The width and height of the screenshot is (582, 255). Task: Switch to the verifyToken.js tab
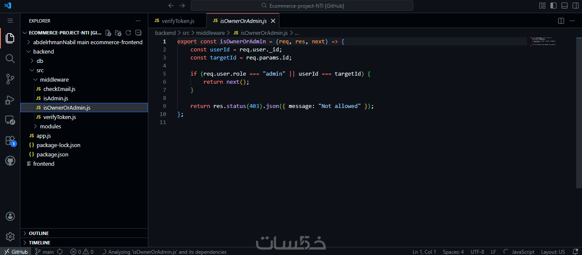point(177,21)
